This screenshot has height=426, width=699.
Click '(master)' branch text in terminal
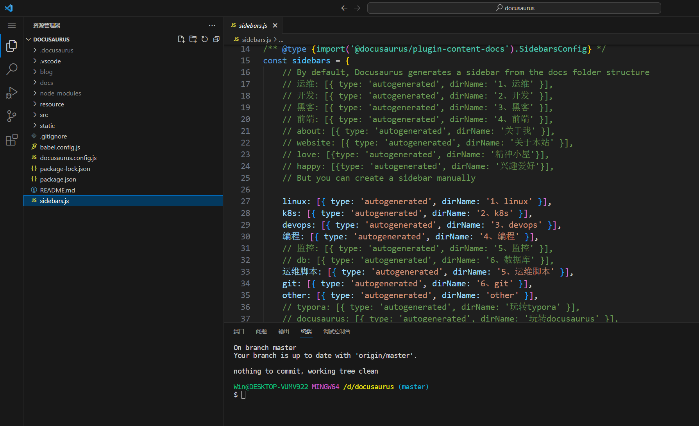(x=413, y=387)
